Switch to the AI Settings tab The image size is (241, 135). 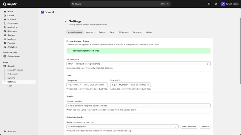[x=124, y=32]
